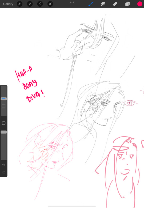Select the Smudge tool

(103, 4)
